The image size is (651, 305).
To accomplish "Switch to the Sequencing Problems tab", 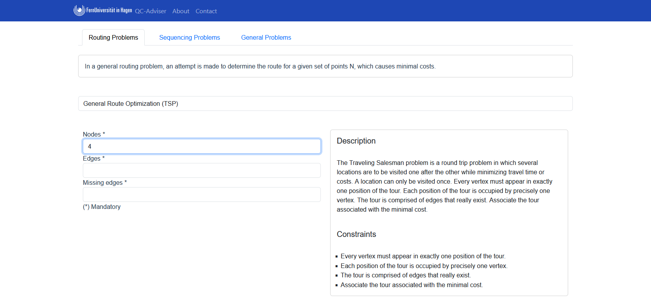I will point(189,37).
